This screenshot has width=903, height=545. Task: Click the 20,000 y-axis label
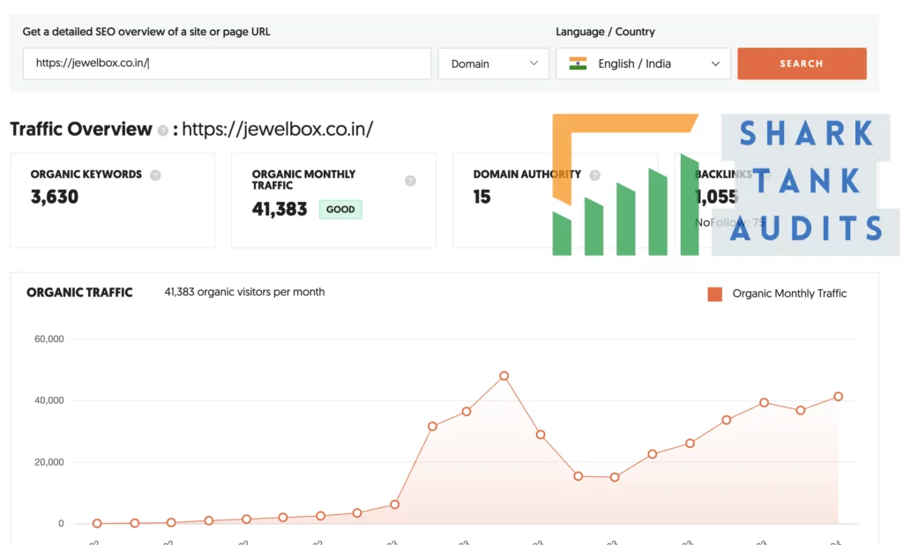click(49, 462)
